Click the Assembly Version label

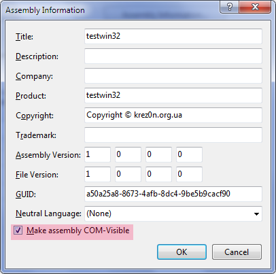pos(48,155)
